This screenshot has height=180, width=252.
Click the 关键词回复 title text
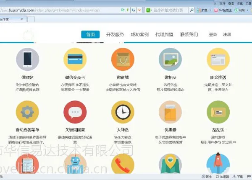(75, 130)
